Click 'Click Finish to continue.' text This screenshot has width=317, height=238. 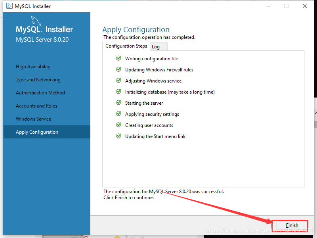pyautogui.click(x=128, y=198)
